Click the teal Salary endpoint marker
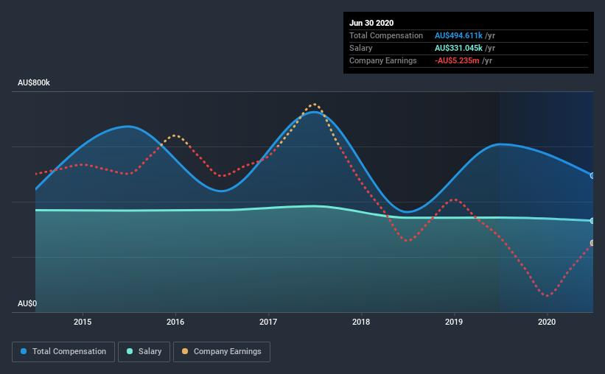Screen dimensions: 605x374 pyautogui.click(x=592, y=221)
